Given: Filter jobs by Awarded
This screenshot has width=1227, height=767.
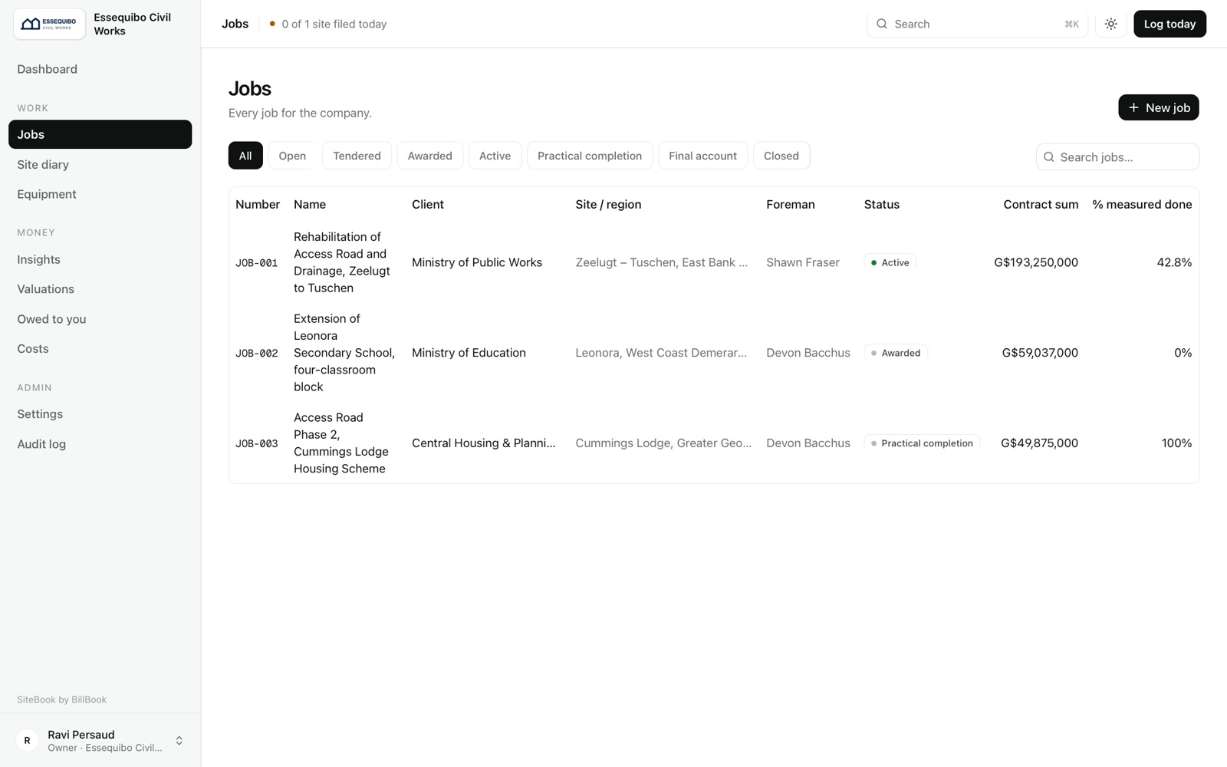Looking at the screenshot, I should [429, 156].
